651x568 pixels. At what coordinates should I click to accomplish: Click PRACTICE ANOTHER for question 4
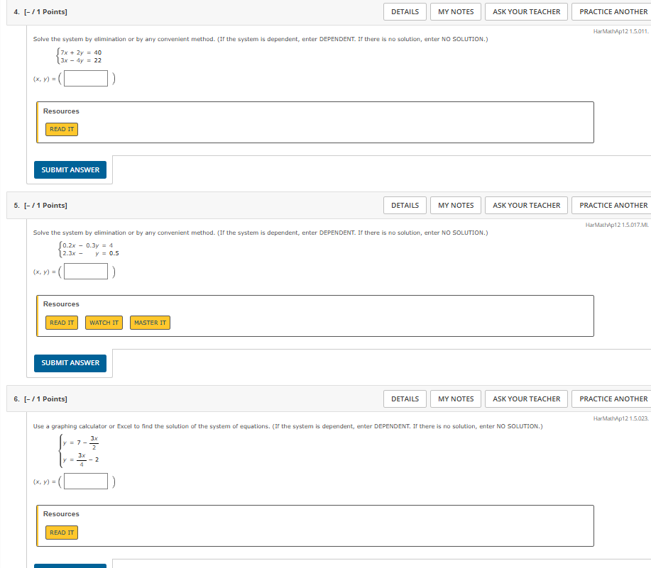[613, 11]
